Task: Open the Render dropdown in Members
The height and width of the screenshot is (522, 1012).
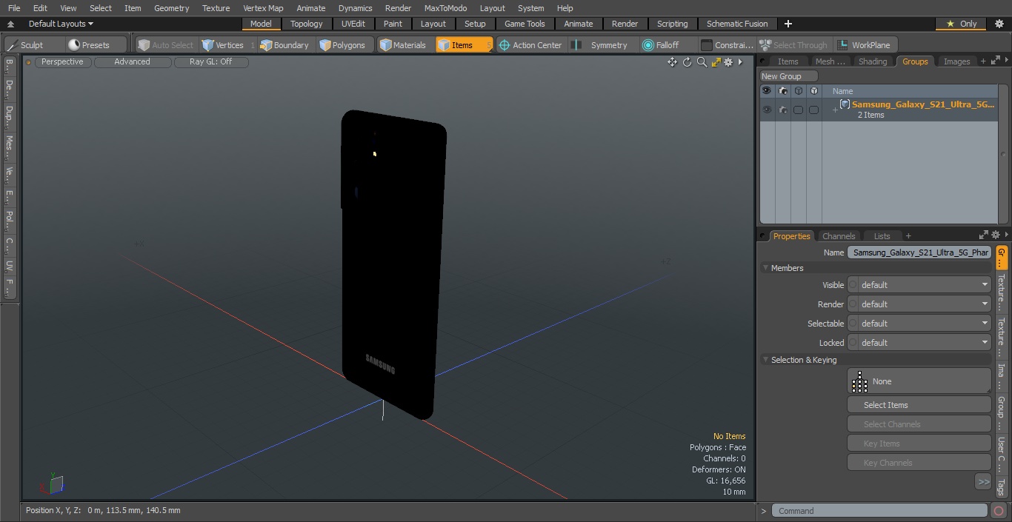Action: (x=919, y=304)
